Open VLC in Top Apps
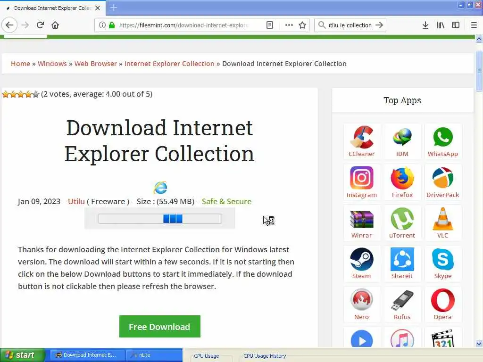 (442, 223)
